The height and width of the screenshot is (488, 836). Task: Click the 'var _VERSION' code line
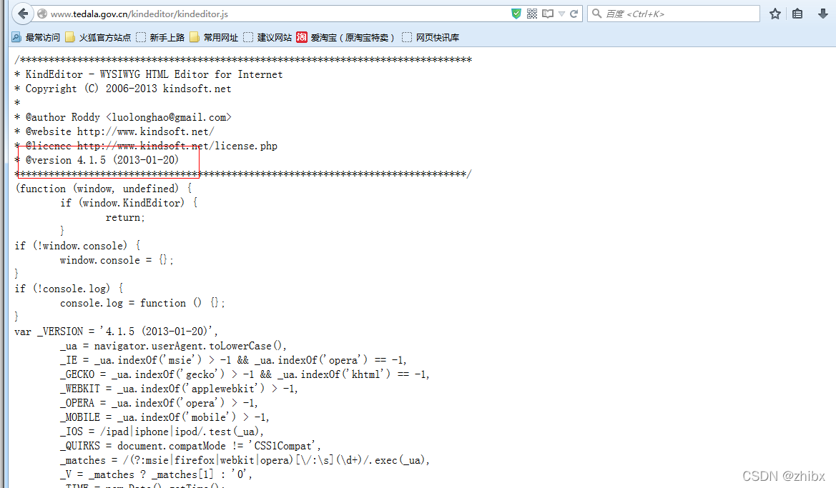[117, 332]
